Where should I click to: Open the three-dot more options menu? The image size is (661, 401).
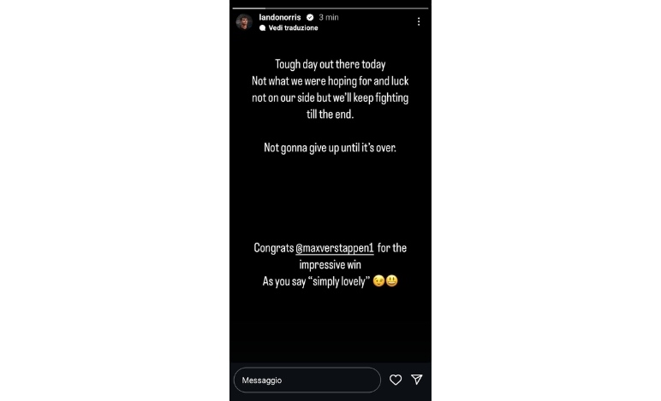click(x=418, y=21)
